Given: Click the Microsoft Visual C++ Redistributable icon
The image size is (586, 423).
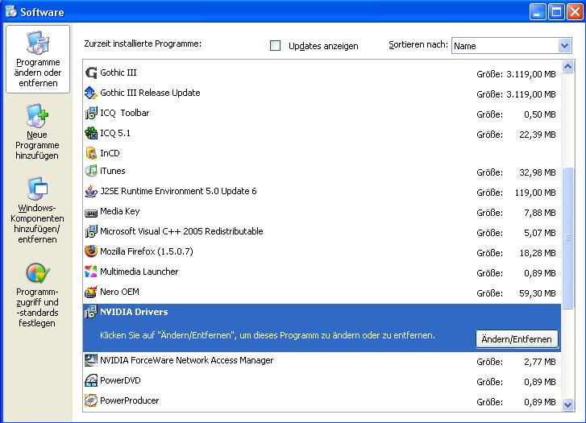Looking at the screenshot, I should (91, 232).
